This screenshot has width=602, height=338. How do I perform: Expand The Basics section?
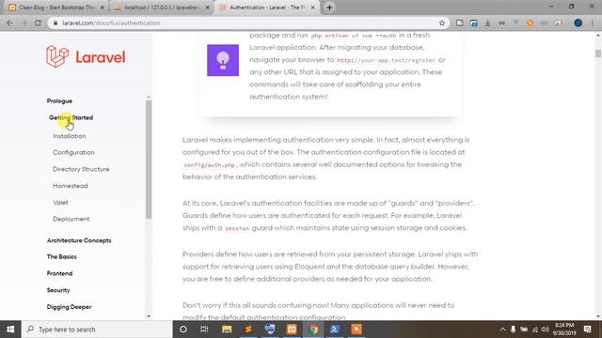(62, 256)
